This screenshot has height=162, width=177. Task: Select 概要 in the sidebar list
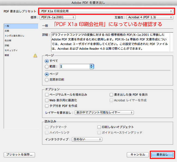(21, 55)
